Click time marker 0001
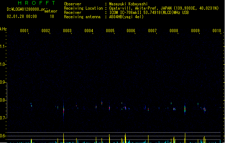This screenshot has width=225, height=143. point(24,31)
